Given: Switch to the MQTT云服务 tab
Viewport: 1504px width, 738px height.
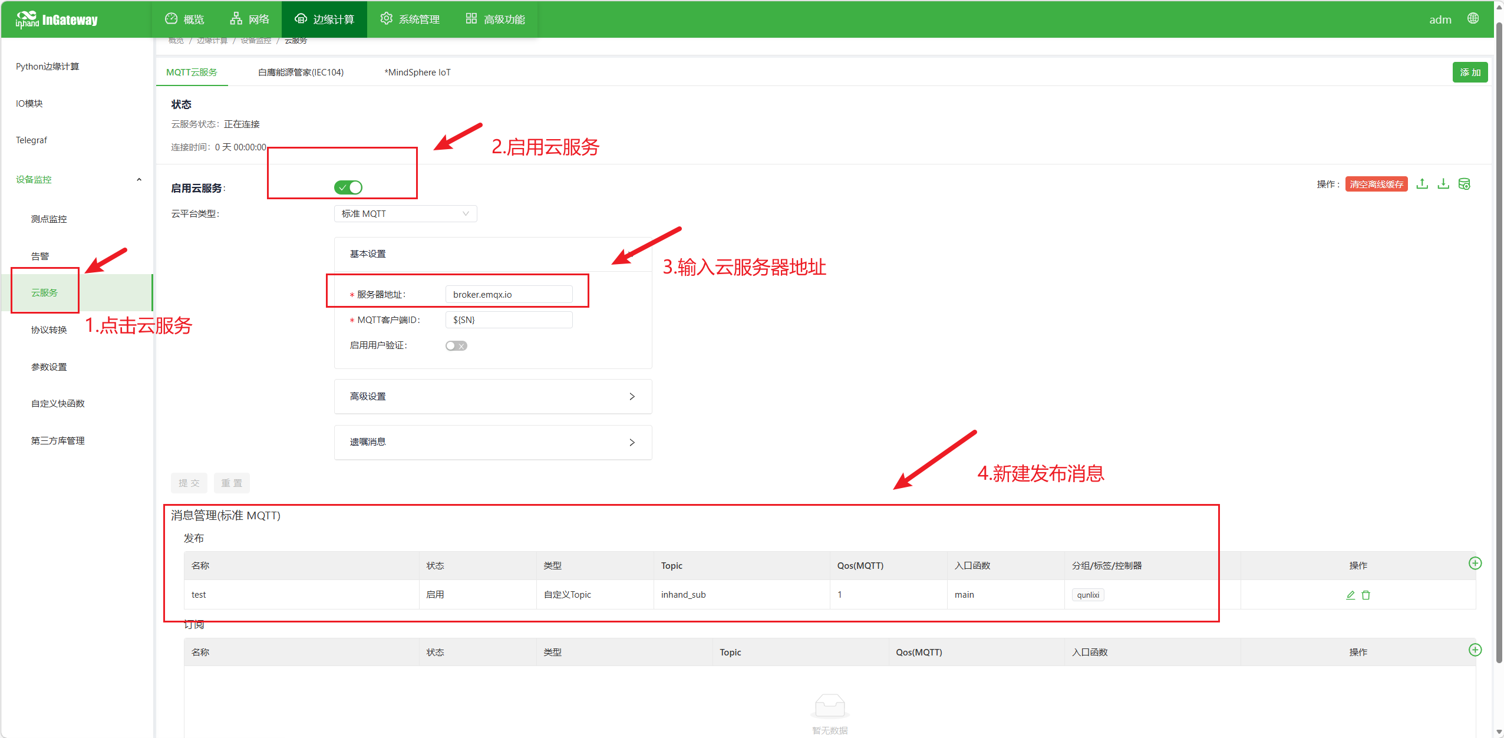Looking at the screenshot, I should pyautogui.click(x=192, y=73).
